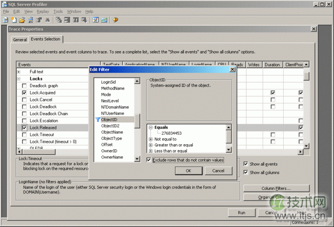Check the Lock:Timeout event
This screenshot has height=227, width=334.
pos(24,134)
